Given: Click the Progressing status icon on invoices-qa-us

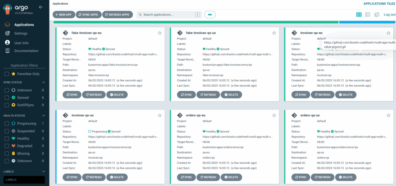Looking at the screenshot, I should [89, 131].
